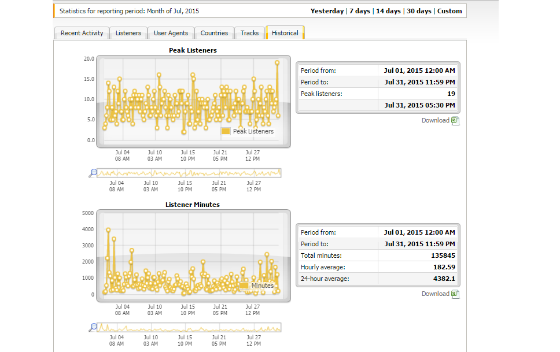Switch to the Listeners tab
The width and height of the screenshot is (560, 352).
[128, 33]
